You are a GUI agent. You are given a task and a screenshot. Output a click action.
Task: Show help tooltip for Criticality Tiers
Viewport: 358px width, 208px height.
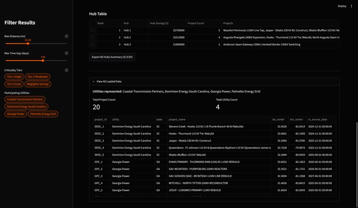67,70
